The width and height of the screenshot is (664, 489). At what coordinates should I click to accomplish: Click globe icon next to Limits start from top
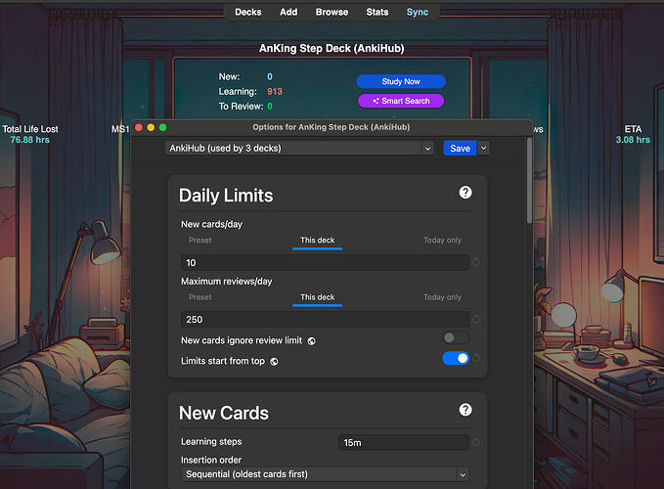(x=274, y=361)
